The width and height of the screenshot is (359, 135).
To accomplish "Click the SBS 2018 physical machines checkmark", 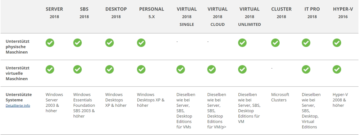I will click(x=77, y=43).
